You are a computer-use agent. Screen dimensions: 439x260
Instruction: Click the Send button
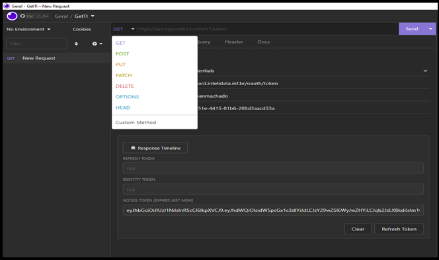412,29
